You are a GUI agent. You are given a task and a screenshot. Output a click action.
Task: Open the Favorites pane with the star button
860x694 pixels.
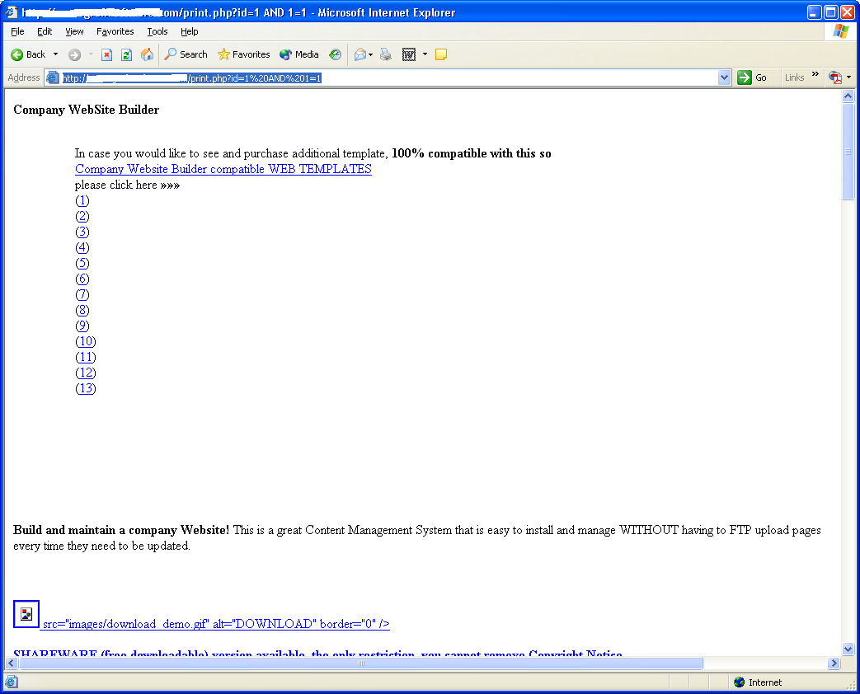click(x=243, y=54)
